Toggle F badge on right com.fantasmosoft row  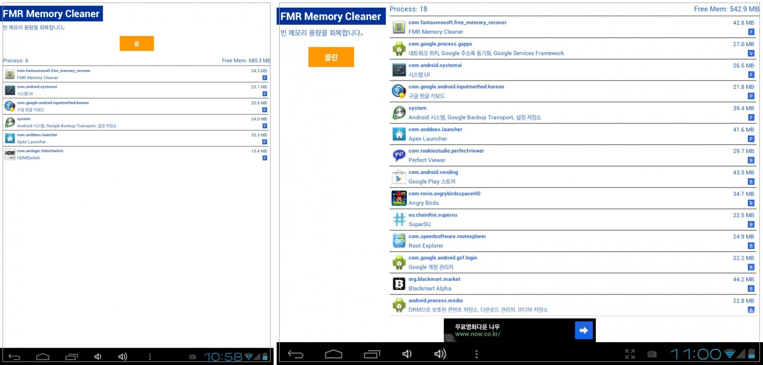(x=751, y=32)
